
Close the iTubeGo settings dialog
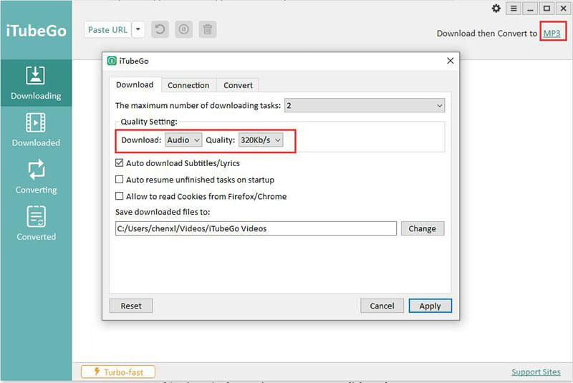[451, 61]
